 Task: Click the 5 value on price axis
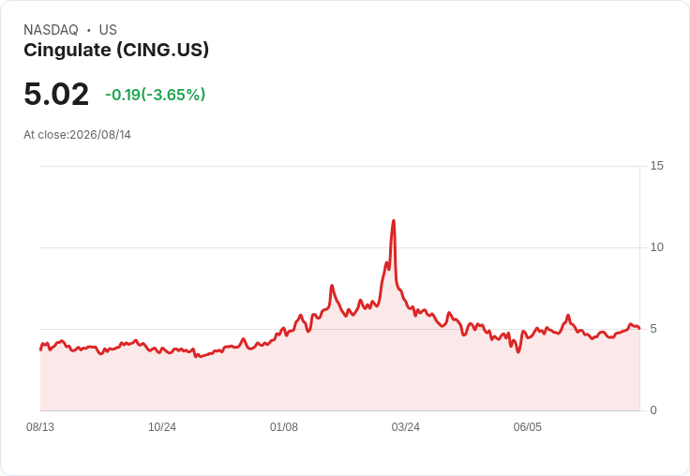(653, 329)
